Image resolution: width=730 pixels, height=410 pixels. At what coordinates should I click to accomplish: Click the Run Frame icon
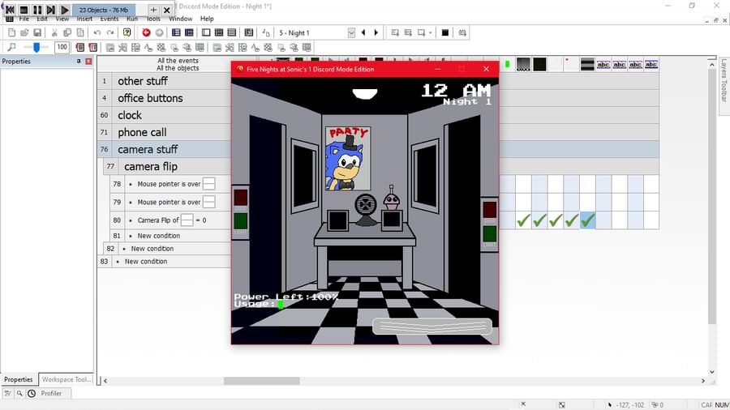(x=421, y=32)
